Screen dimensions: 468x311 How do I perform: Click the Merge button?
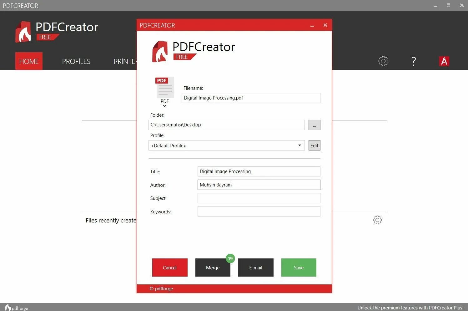tap(213, 268)
